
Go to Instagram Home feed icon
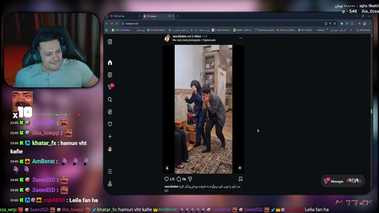(x=110, y=62)
